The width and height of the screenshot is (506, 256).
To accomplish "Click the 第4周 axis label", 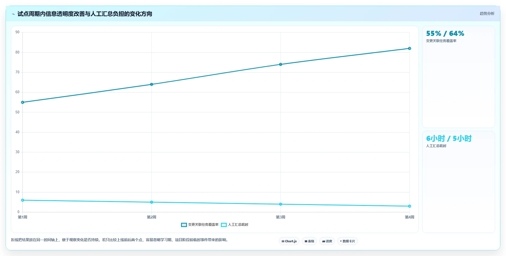I will [x=410, y=217].
